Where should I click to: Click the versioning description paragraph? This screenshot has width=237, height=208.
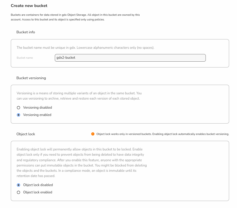coord(79,96)
